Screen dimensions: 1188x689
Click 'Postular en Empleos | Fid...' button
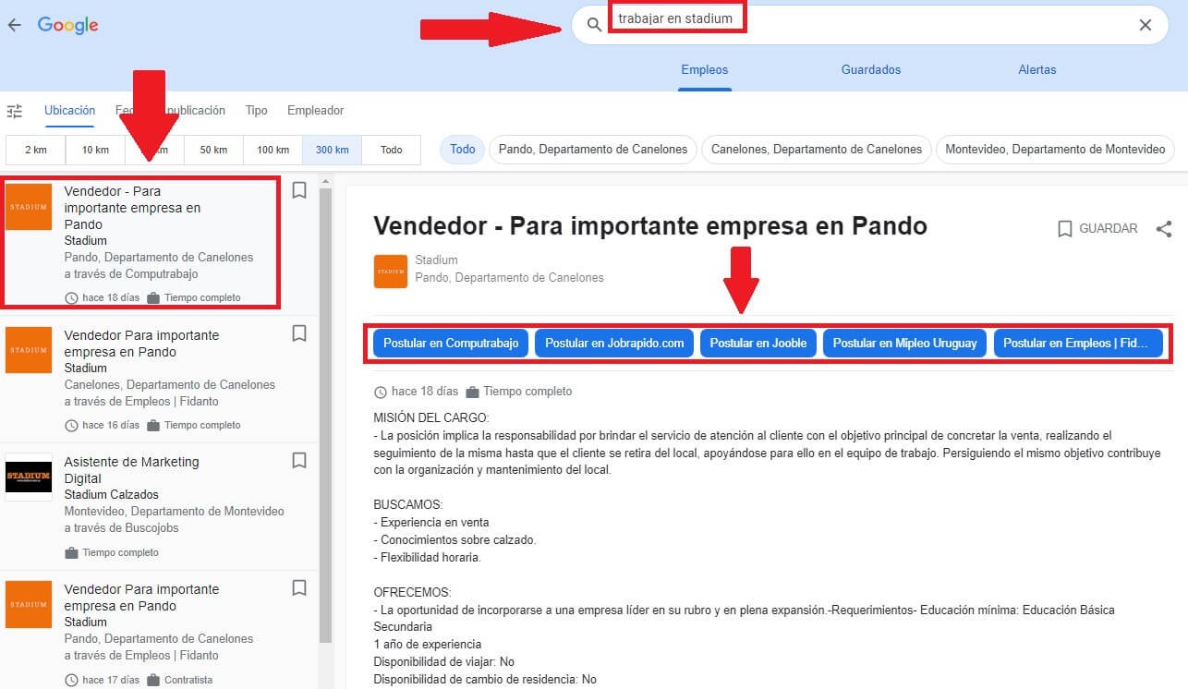1078,343
